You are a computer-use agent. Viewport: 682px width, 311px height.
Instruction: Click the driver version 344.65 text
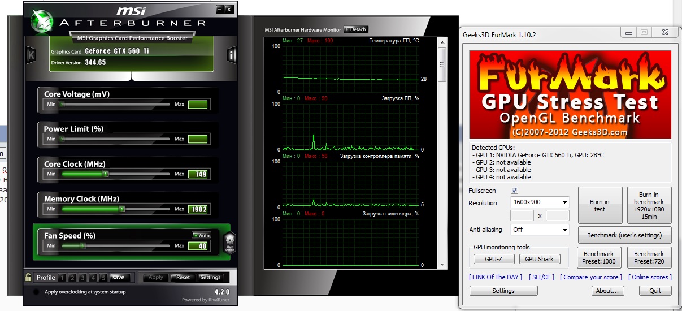point(95,62)
